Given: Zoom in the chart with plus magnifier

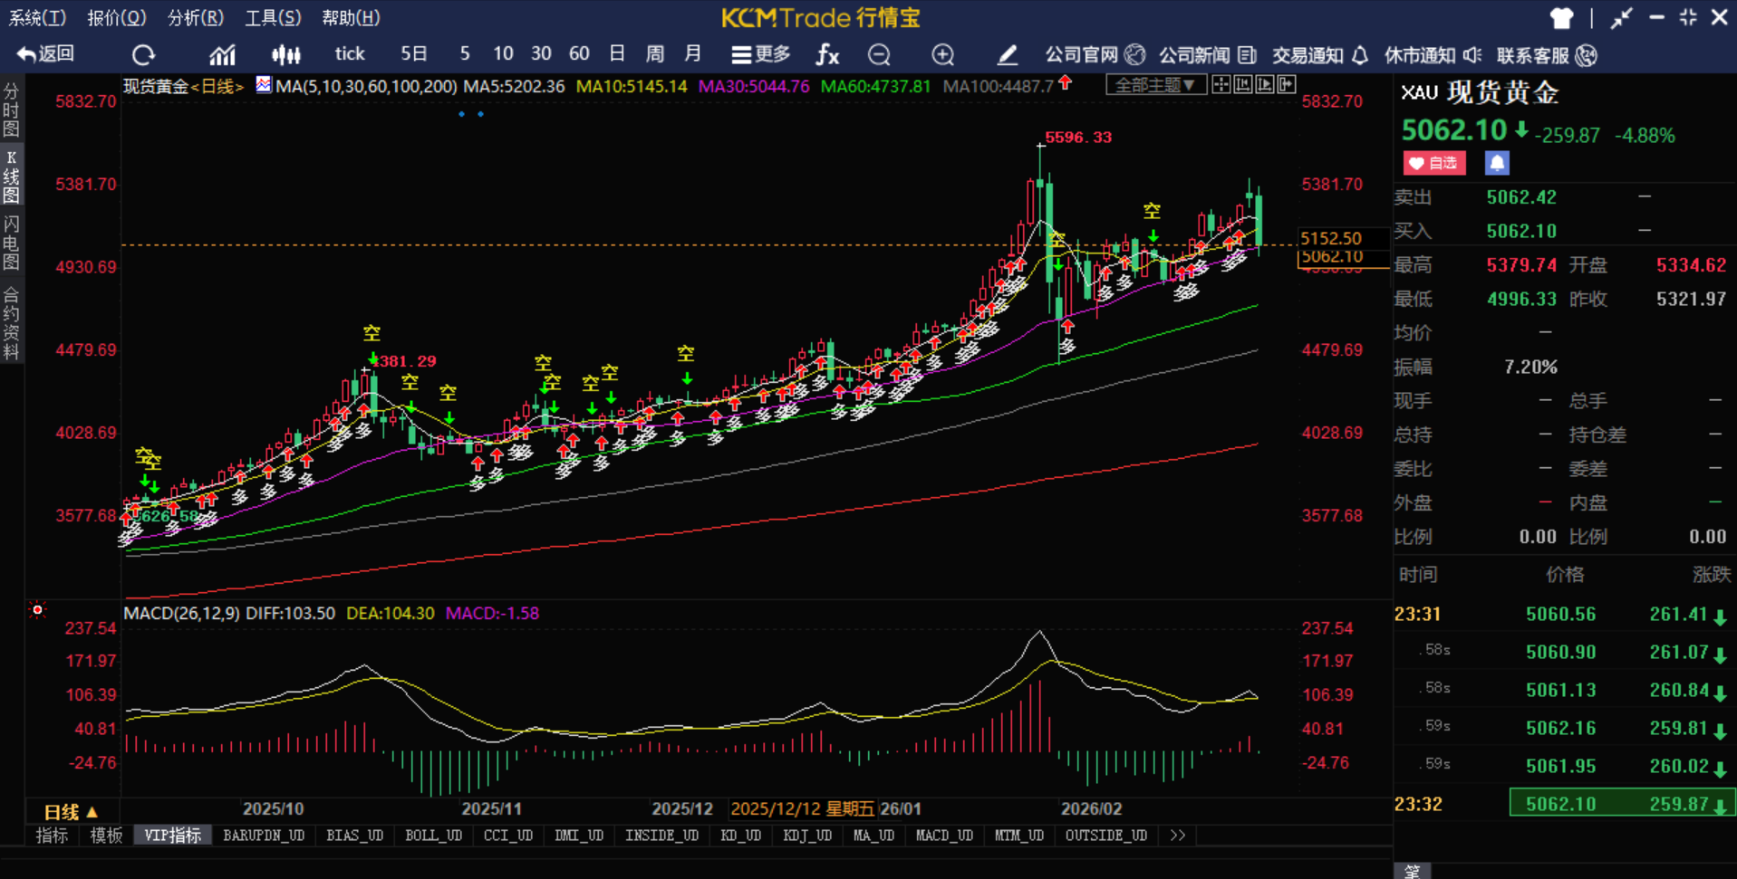Looking at the screenshot, I should [x=942, y=55].
